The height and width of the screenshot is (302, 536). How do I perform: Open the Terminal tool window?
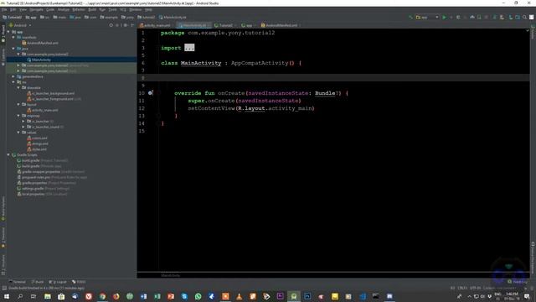point(18,282)
